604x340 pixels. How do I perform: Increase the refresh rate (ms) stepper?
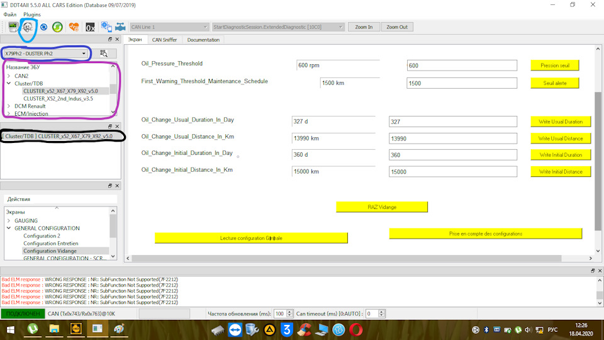click(x=289, y=312)
